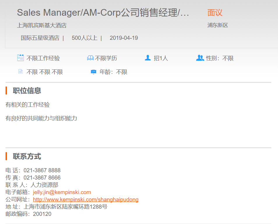Click the 2019-04-19 posting date
The width and height of the screenshot is (278, 224).
[124, 38]
